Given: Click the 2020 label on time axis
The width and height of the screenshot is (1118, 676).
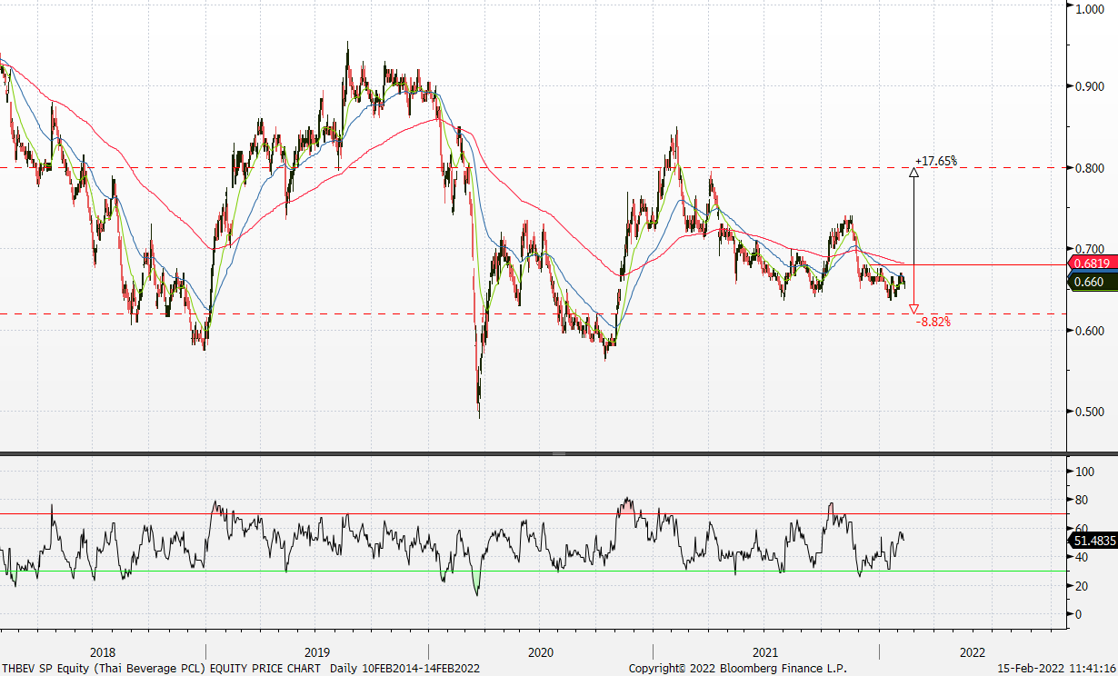Looking at the screenshot, I should [x=541, y=652].
